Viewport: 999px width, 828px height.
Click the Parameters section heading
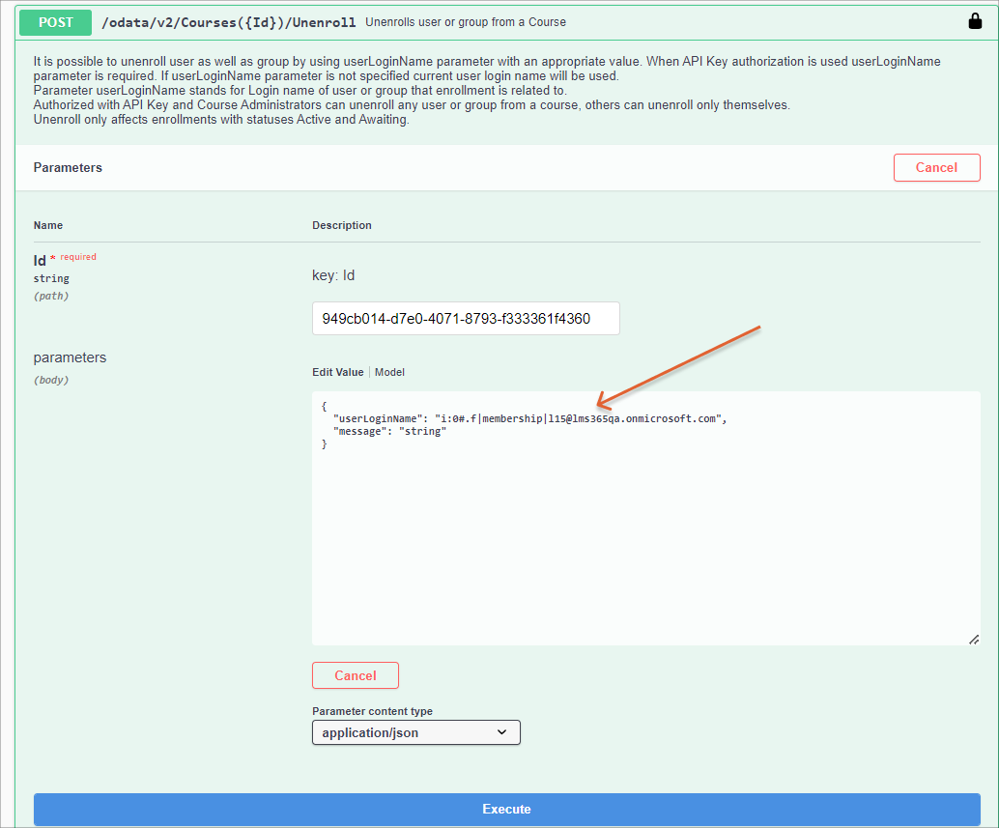68,167
